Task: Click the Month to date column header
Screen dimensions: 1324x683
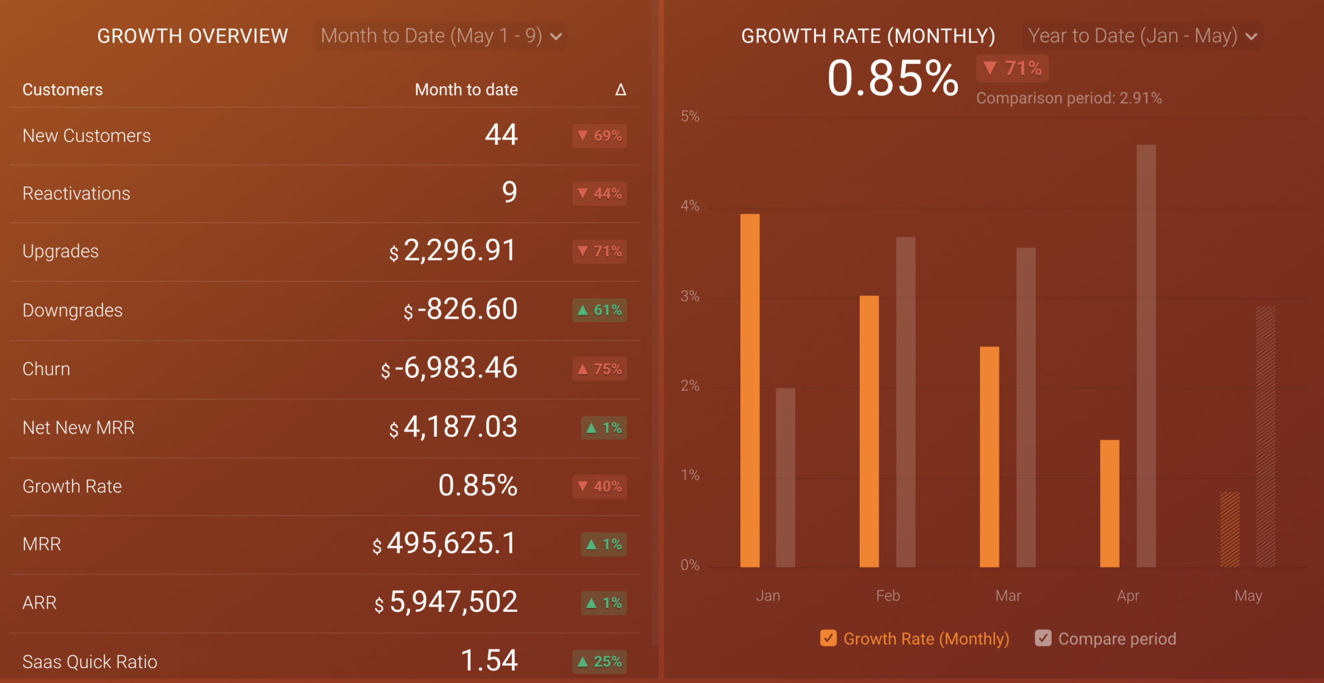Action: [467, 90]
